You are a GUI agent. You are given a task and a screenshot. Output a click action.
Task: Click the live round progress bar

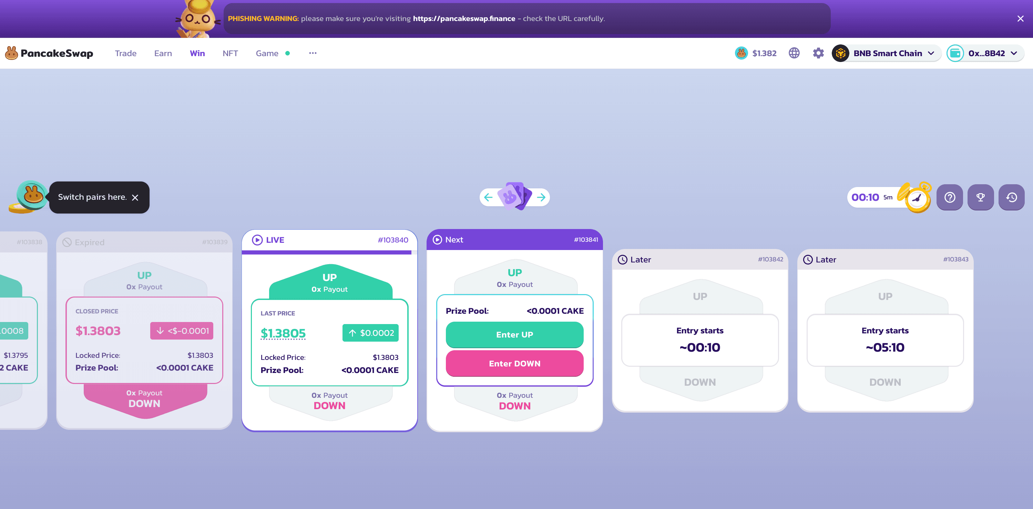(327, 252)
